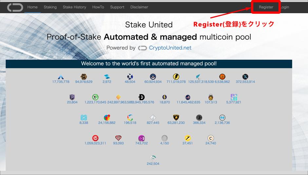The image size is (308, 175).
Task: Click the 107,513 balance text
Action: click(211, 102)
